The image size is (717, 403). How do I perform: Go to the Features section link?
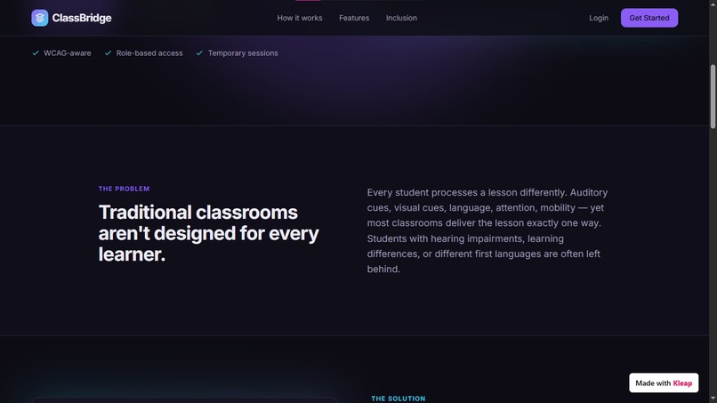click(x=354, y=18)
